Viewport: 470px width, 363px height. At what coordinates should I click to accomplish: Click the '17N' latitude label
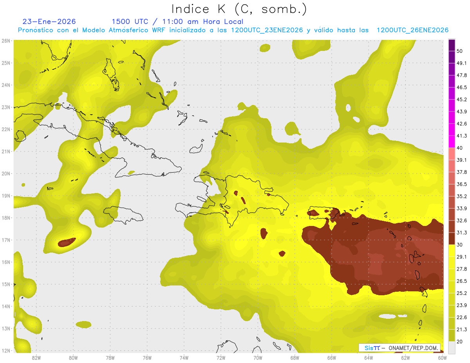[5, 240]
